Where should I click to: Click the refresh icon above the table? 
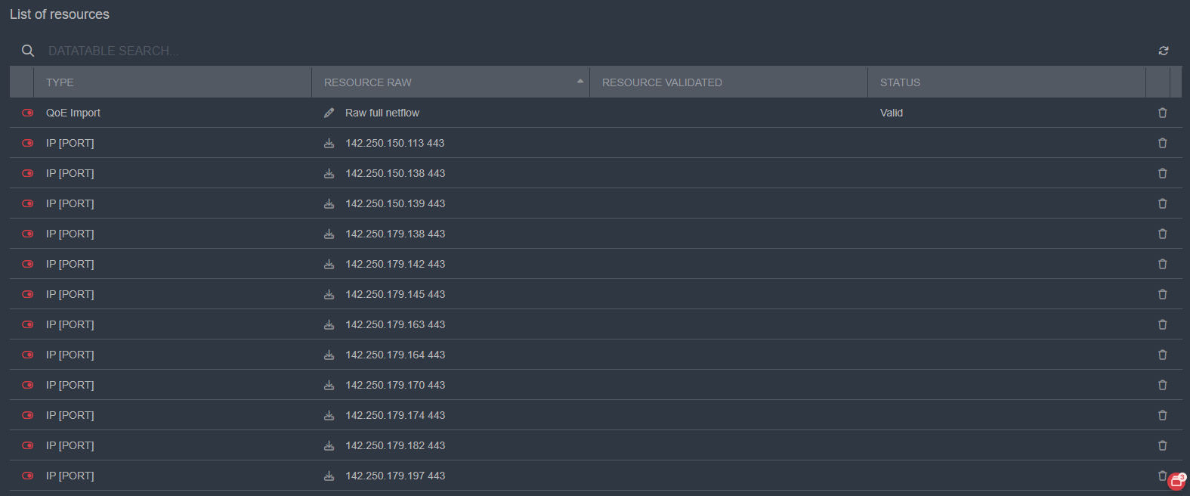tap(1163, 51)
